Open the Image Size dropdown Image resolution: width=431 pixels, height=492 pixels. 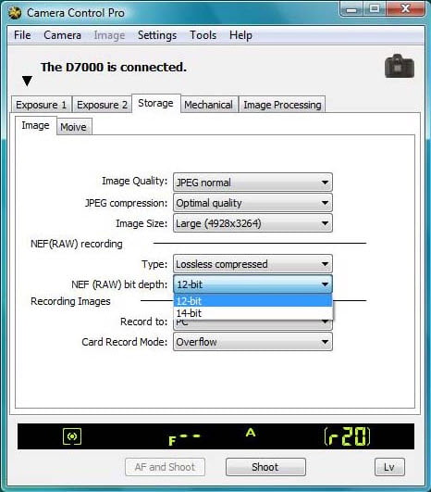click(252, 223)
